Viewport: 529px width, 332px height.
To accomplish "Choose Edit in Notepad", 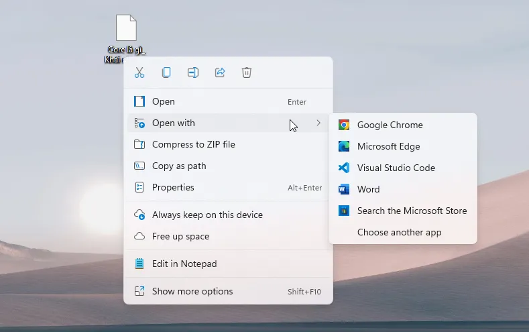I will pyautogui.click(x=228, y=264).
